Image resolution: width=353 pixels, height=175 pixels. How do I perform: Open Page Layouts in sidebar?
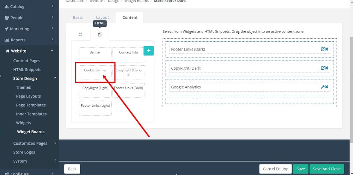[x=28, y=96]
